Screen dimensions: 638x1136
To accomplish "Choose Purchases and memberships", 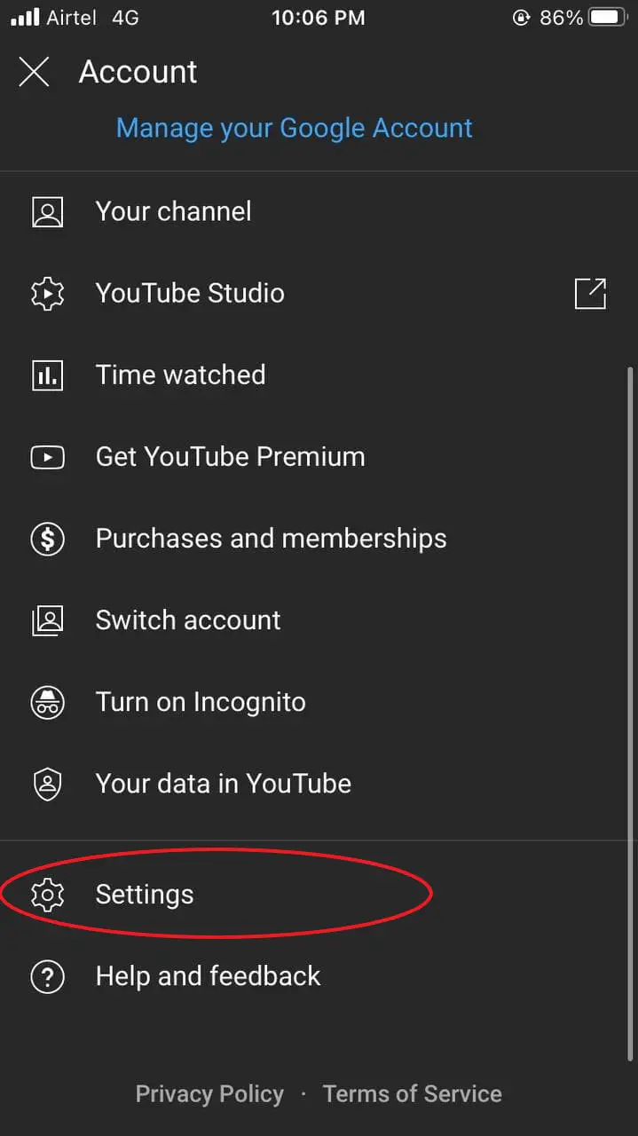I will click(x=319, y=539).
